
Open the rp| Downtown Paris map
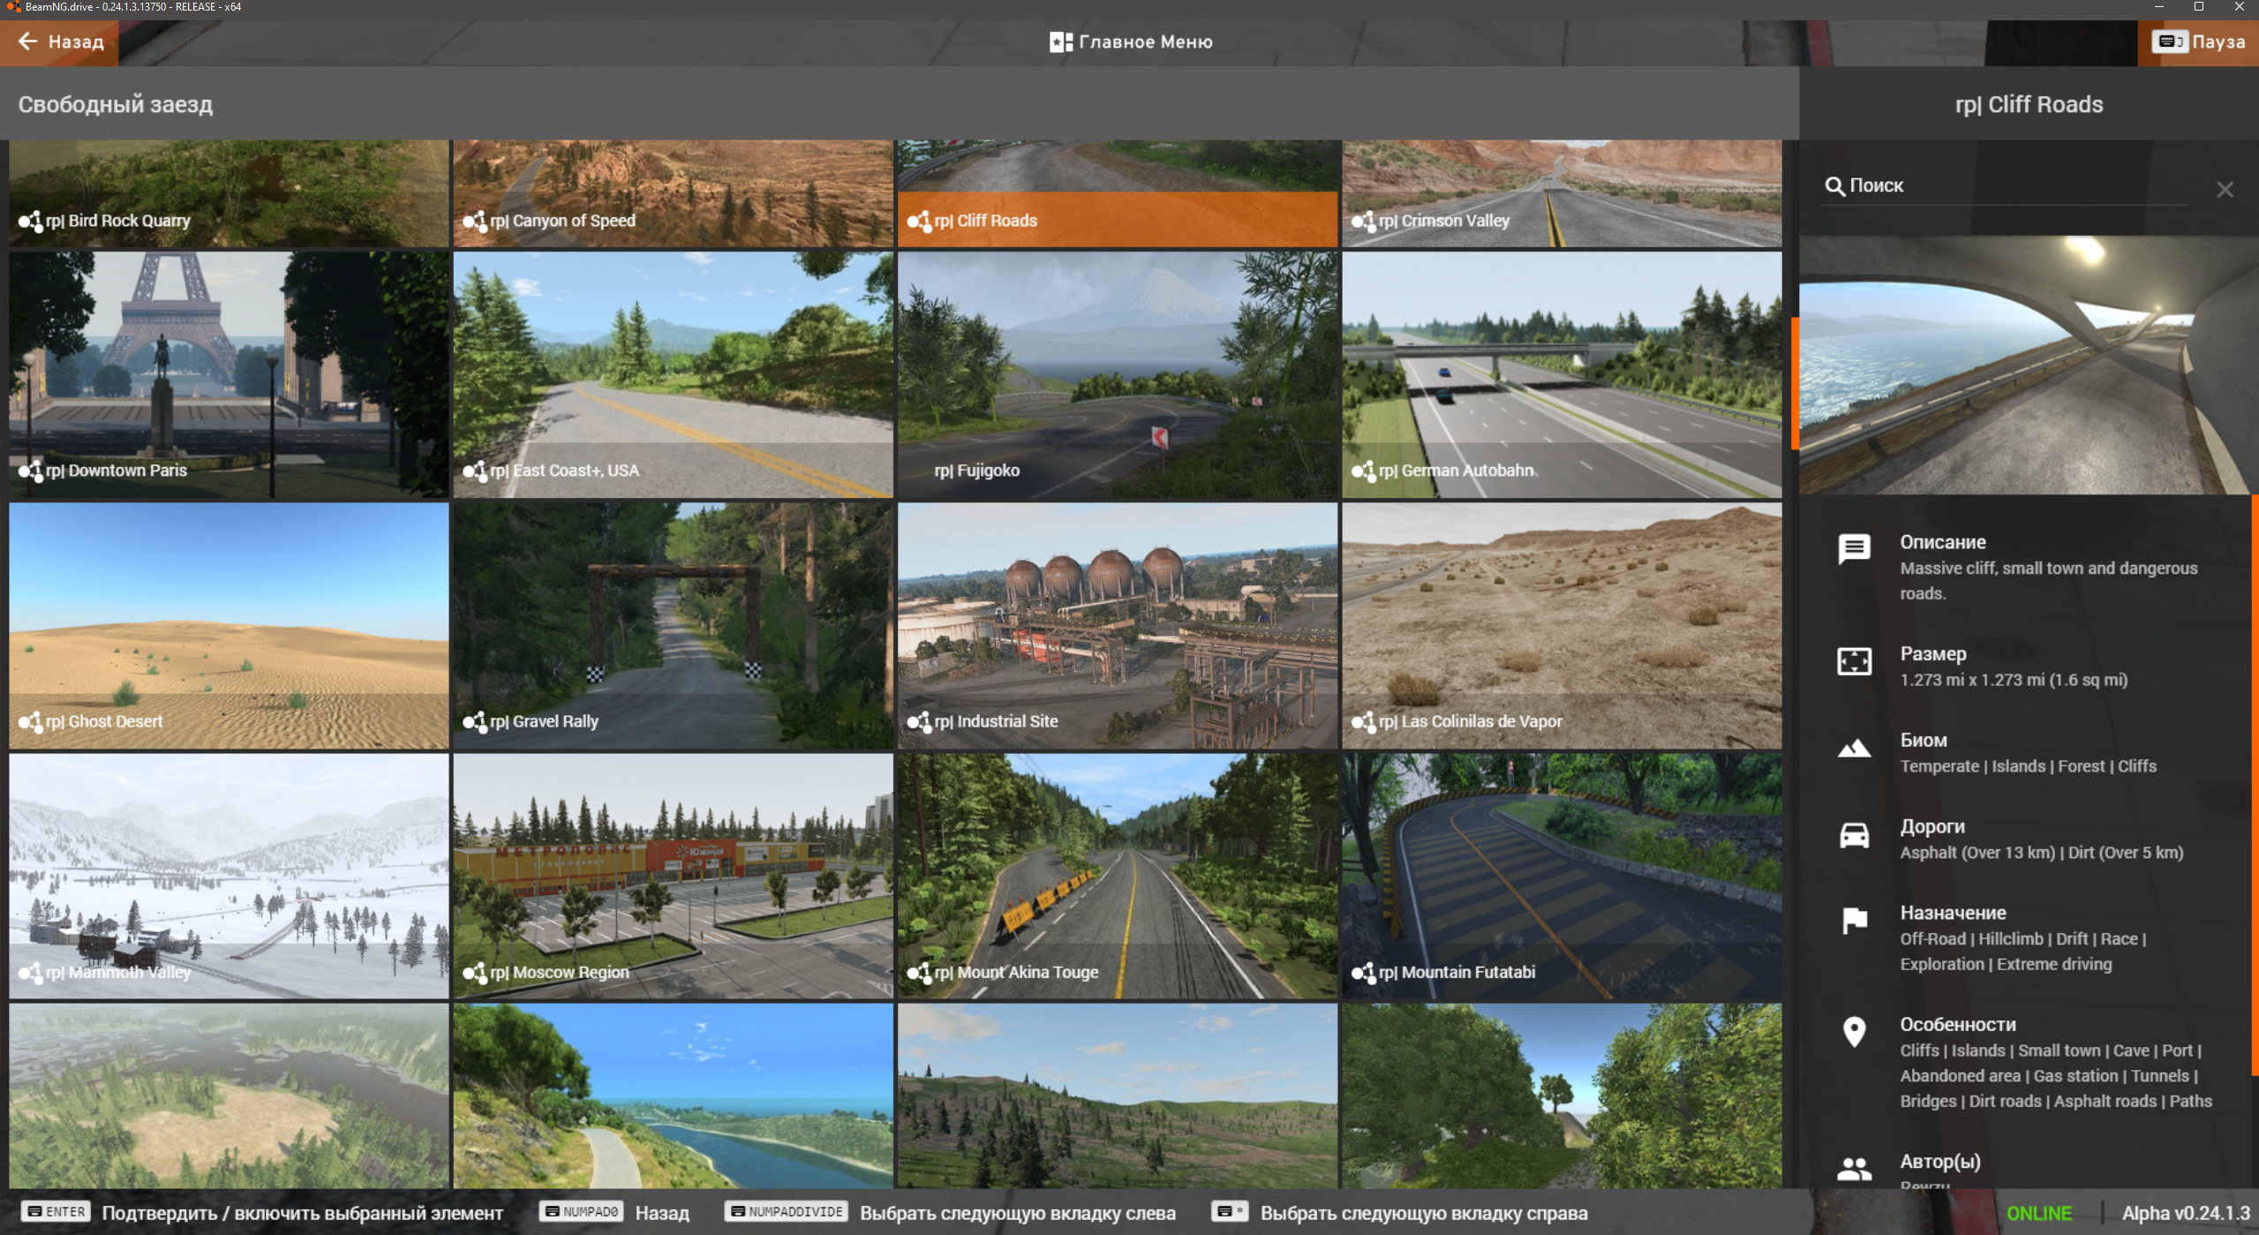(x=229, y=375)
